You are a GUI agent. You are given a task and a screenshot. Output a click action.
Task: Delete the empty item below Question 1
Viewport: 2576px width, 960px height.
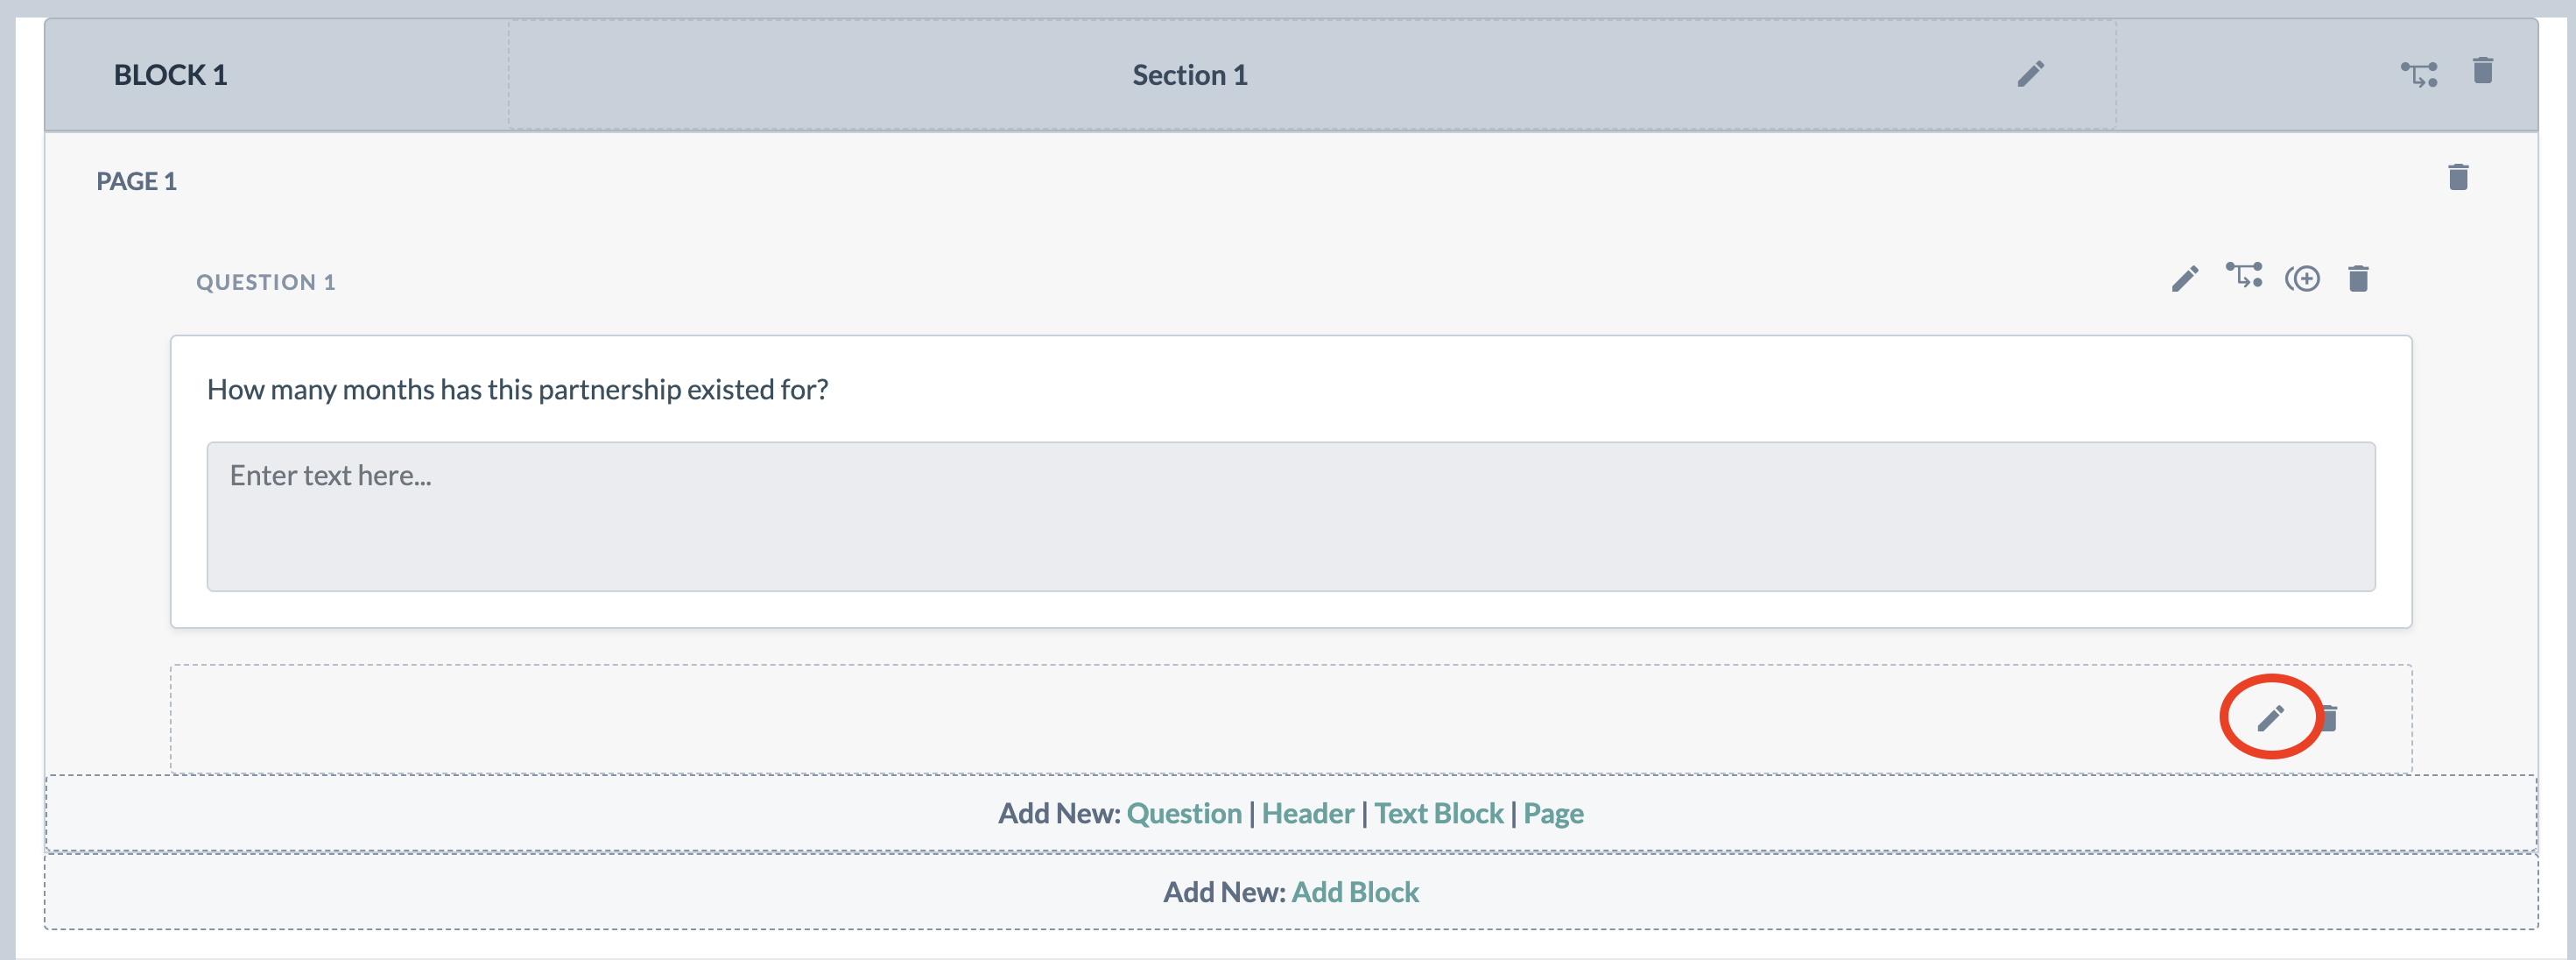(2329, 717)
